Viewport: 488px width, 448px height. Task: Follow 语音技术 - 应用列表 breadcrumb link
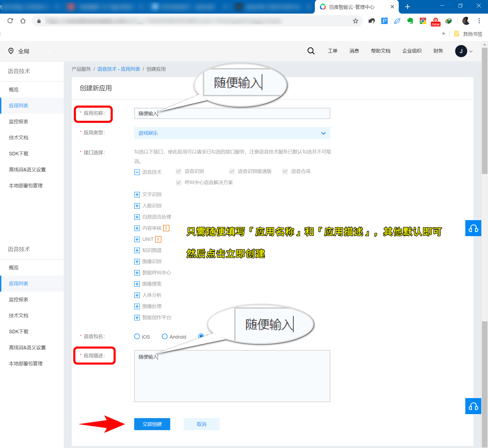tap(119, 69)
